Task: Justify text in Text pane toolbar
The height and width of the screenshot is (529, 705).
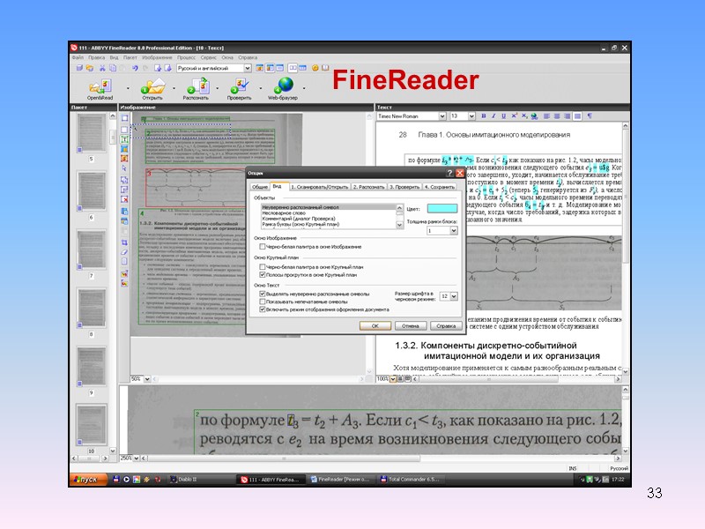Action: [x=577, y=116]
